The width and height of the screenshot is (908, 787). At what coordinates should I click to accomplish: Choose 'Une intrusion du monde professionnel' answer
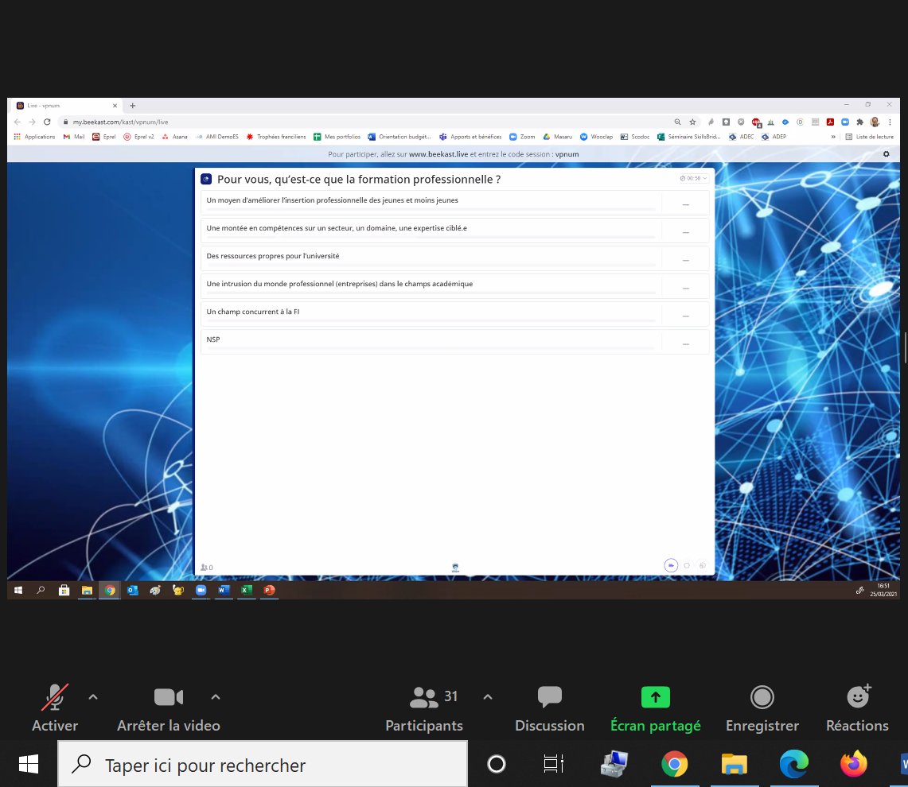(454, 286)
